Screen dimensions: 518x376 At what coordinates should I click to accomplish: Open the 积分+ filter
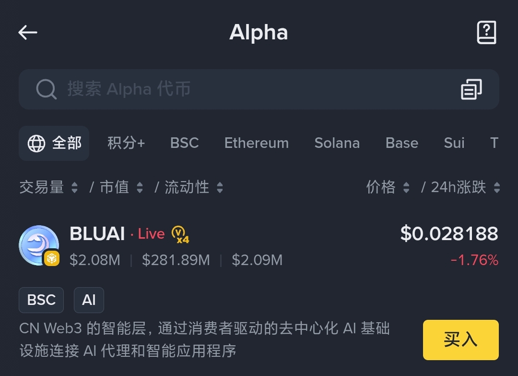click(126, 143)
